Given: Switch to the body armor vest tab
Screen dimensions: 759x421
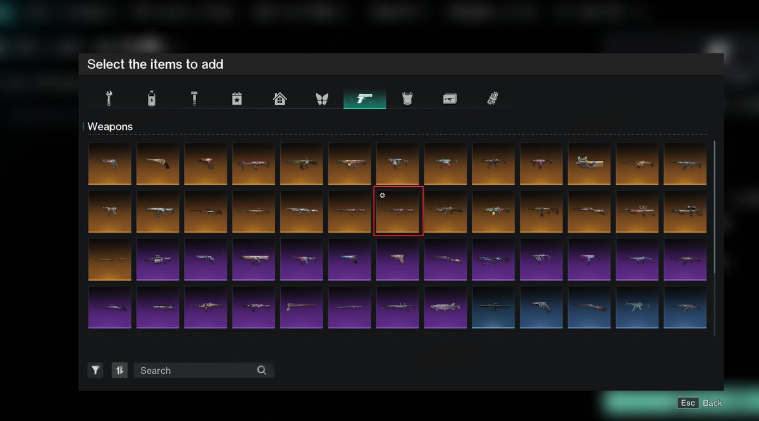Looking at the screenshot, I should pyautogui.click(x=407, y=98).
